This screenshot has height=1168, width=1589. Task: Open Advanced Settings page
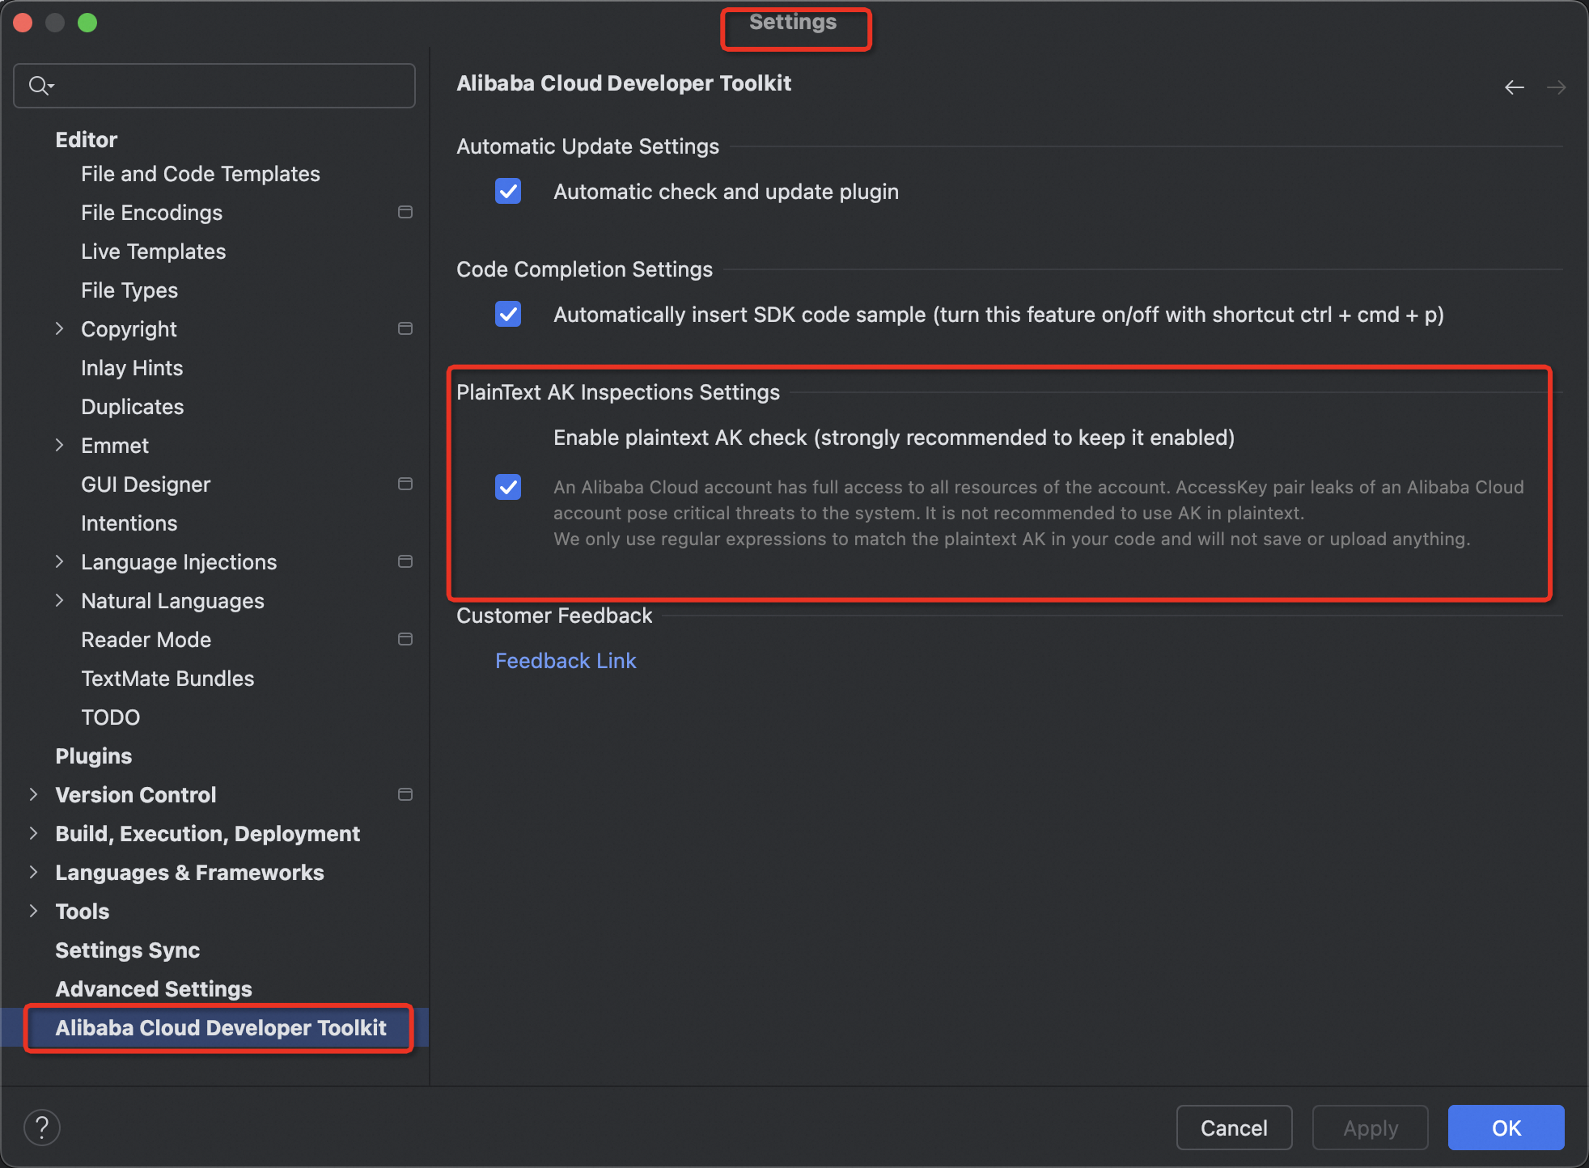pyautogui.click(x=154, y=989)
